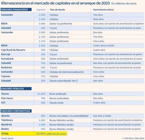145x140 pixels.
Task: Select the 'ICO' issuer name
Action: click(x=3, y=103)
